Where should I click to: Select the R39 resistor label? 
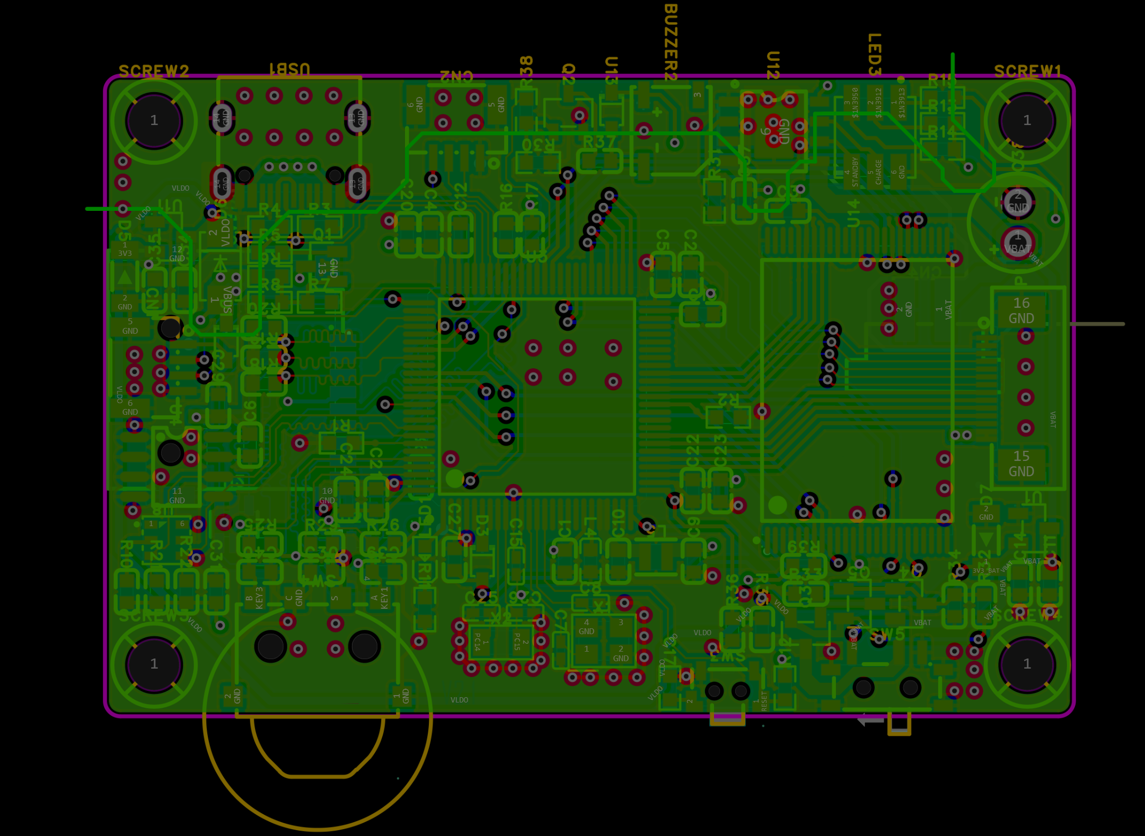click(x=804, y=546)
